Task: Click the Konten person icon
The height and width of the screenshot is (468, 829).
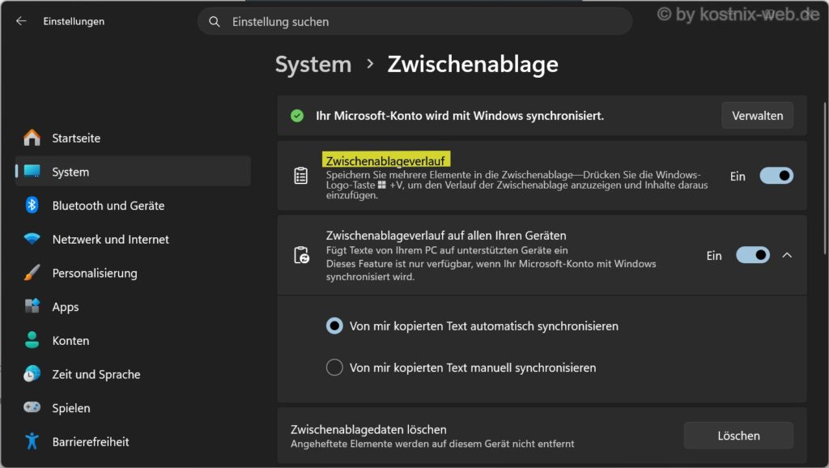Action: [x=32, y=340]
